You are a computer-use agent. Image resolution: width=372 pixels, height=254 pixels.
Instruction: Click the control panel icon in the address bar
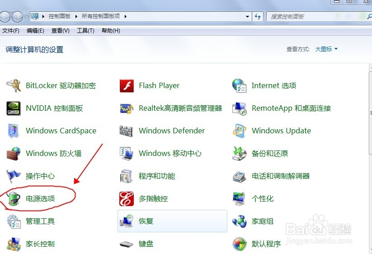tap(35, 16)
